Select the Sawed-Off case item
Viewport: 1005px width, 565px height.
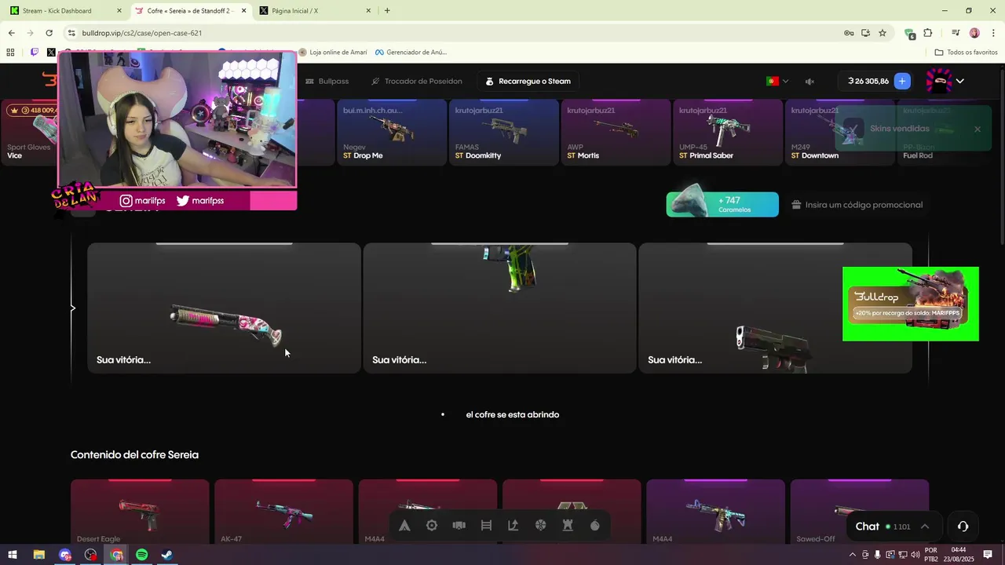(859, 511)
